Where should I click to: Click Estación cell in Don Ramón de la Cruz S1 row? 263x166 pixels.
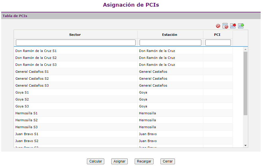[x=170, y=51]
